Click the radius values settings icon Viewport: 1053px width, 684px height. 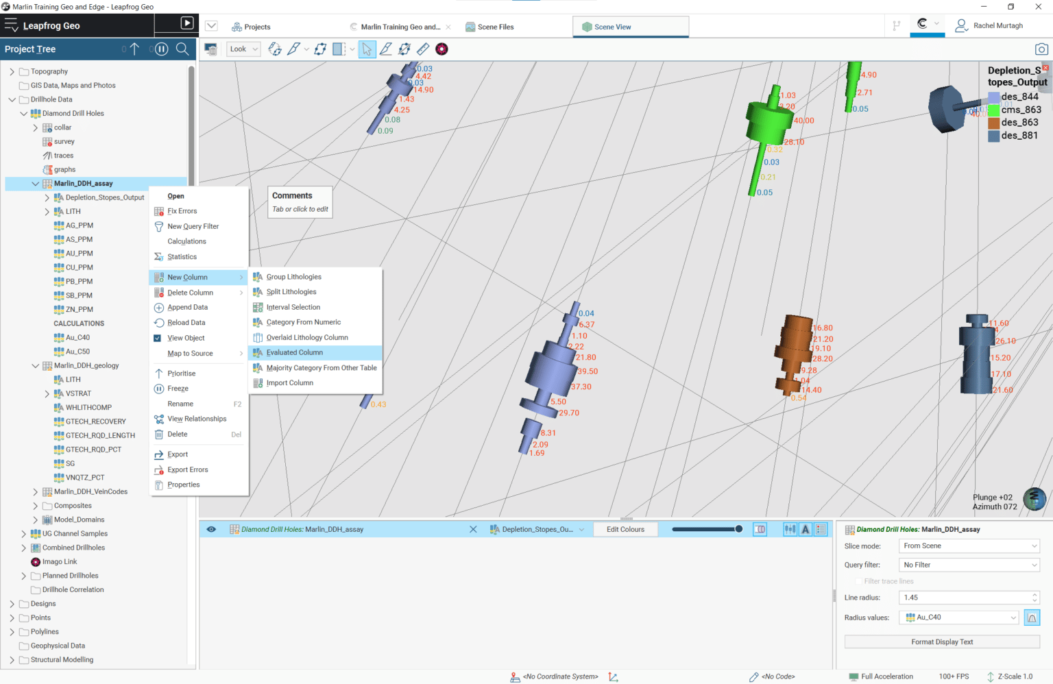tap(1031, 618)
